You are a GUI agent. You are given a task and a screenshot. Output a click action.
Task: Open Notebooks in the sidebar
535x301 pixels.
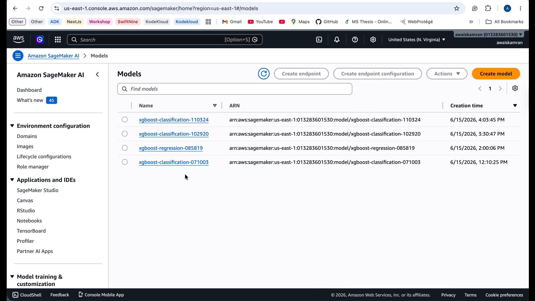tap(29, 221)
